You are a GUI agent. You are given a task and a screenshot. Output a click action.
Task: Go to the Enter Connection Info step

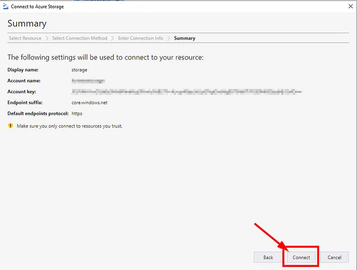click(x=140, y=38)
